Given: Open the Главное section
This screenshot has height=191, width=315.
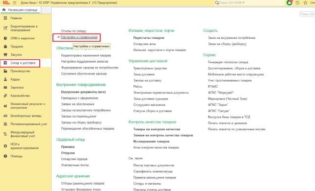Looking at the screenshot, I should pyautogui.click(x=16, y=18).
